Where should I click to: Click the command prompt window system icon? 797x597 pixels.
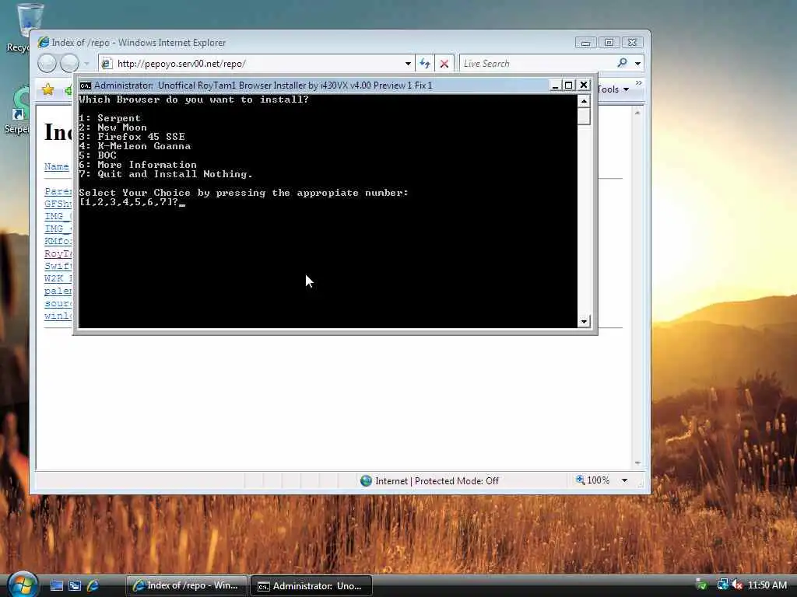86,86
